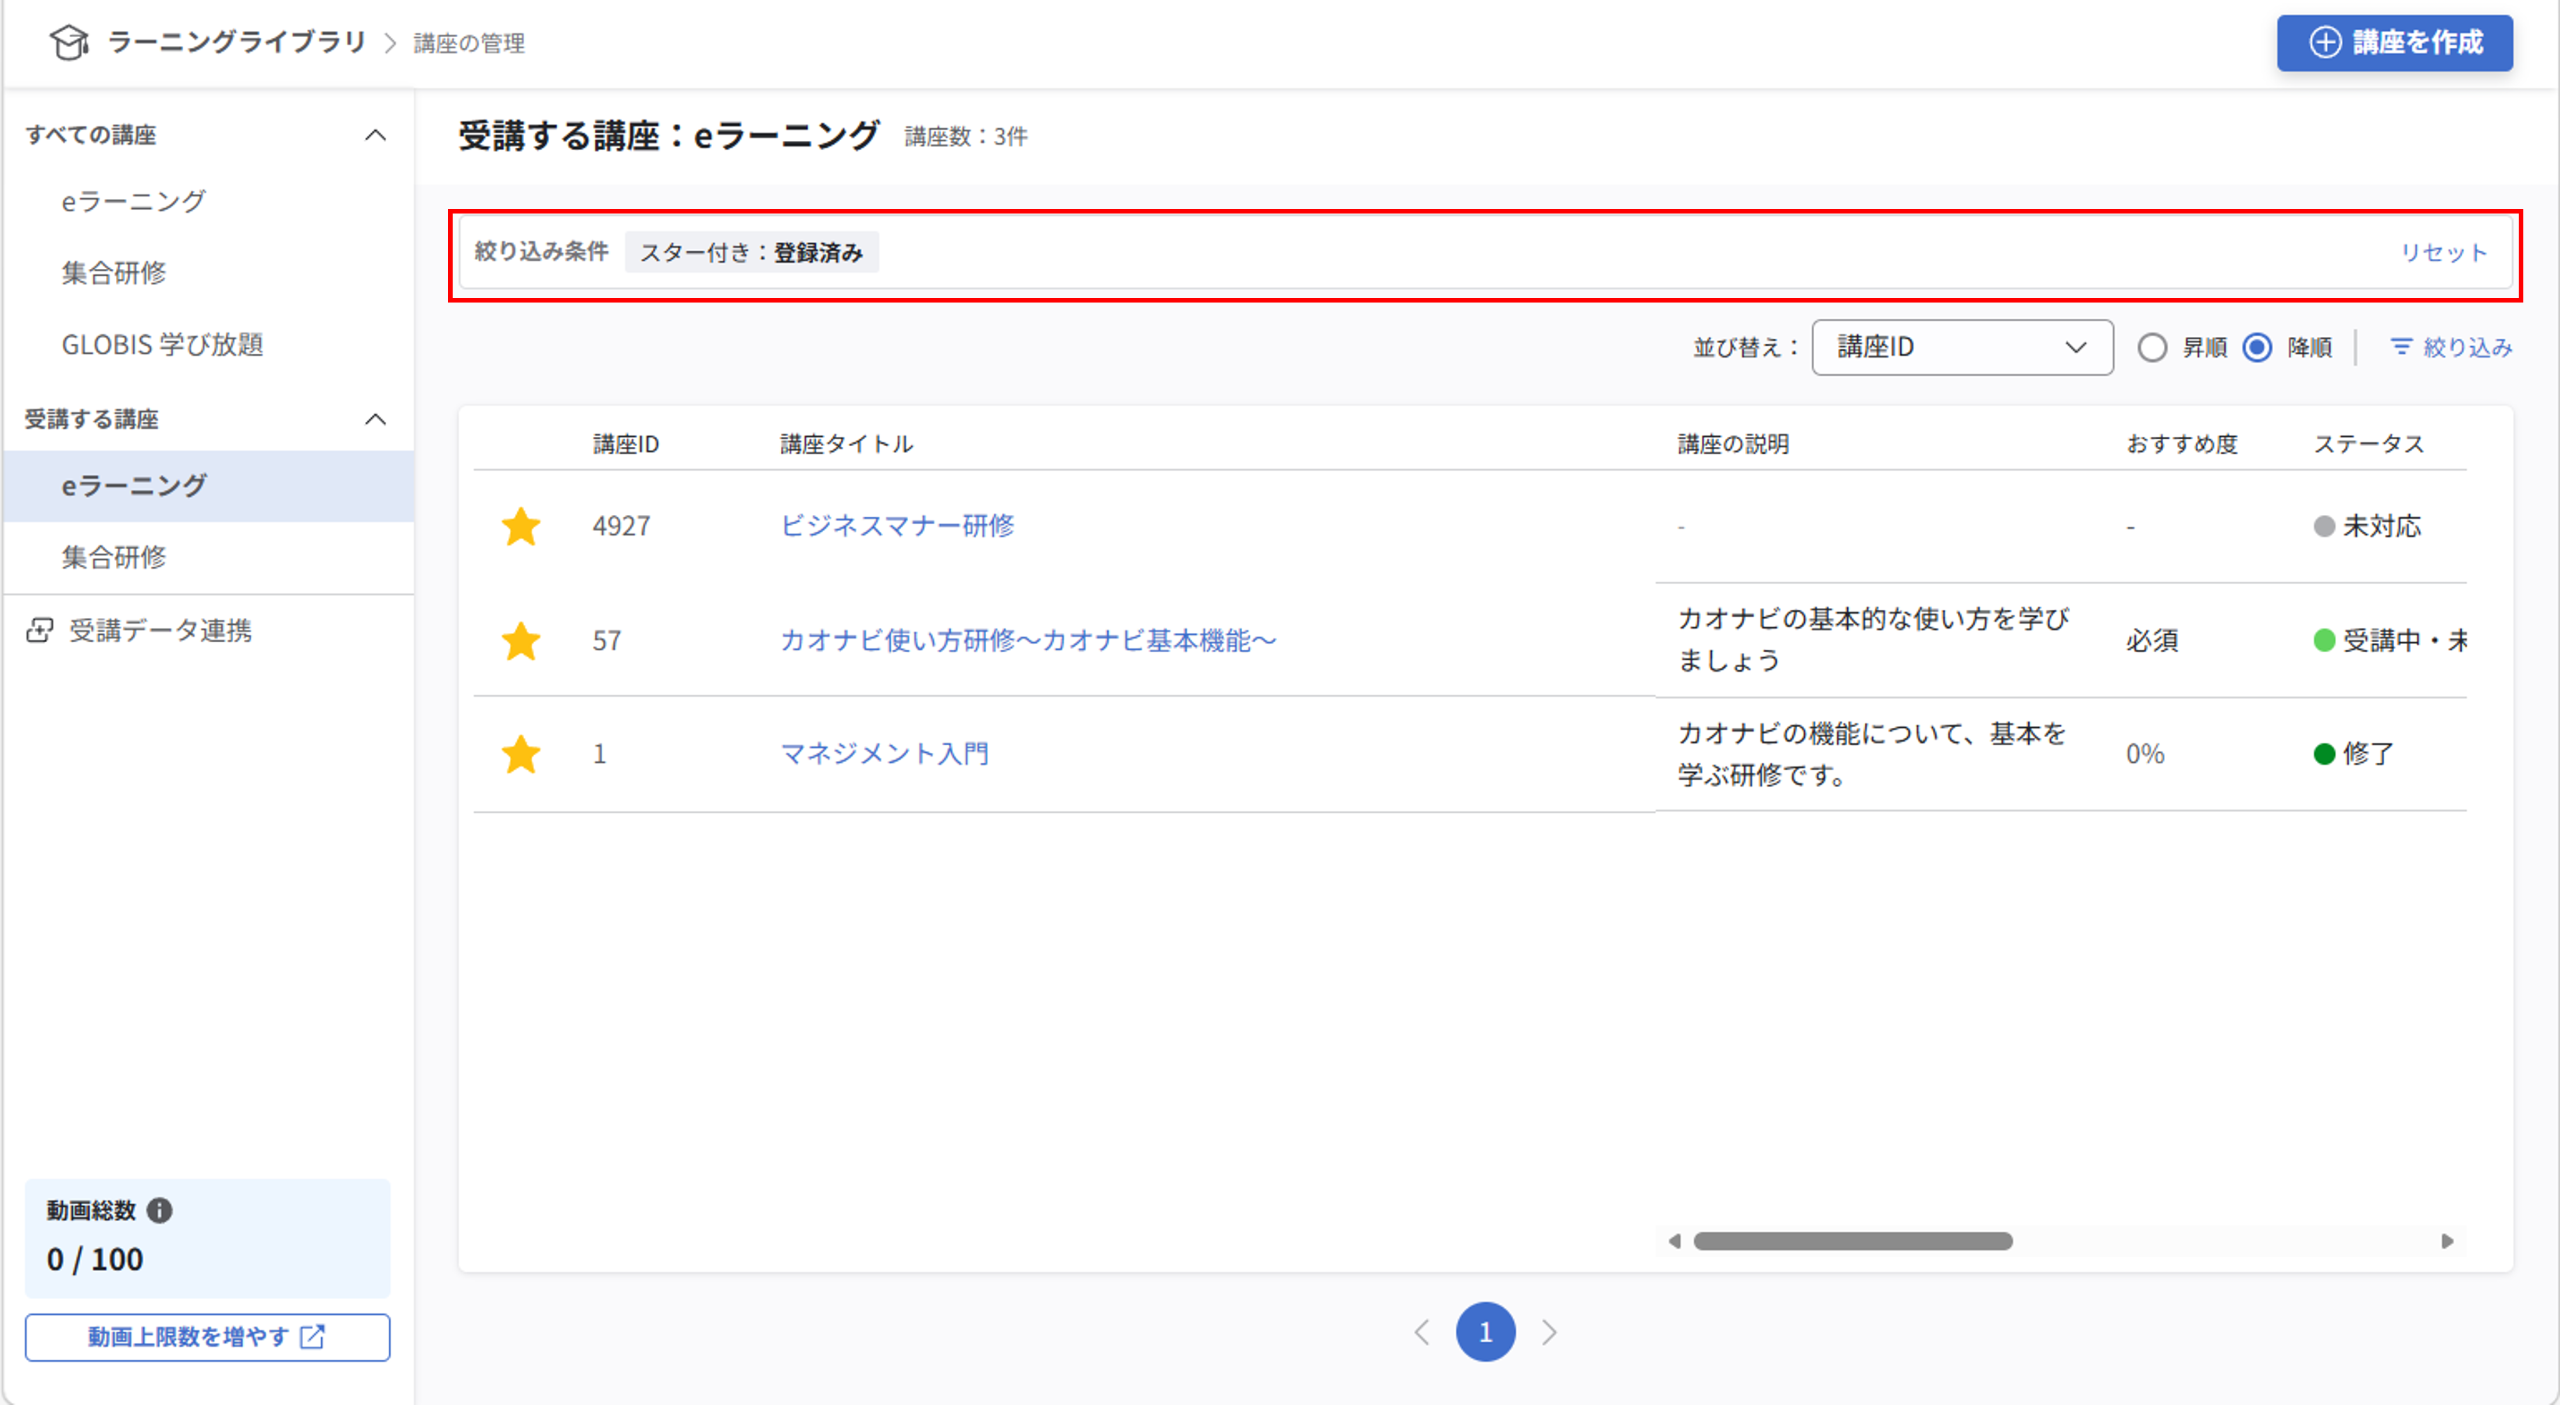Screen dimensions: 2560x1405
Task: Select eラーニング under 受講する講座
Action: [209, 486]
